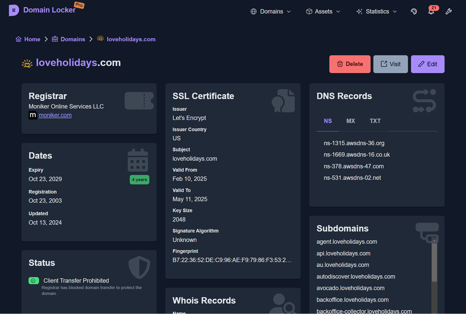Click the purple Edit button
Viewport: 466px width, 314px height.
[x=428, y=64]
